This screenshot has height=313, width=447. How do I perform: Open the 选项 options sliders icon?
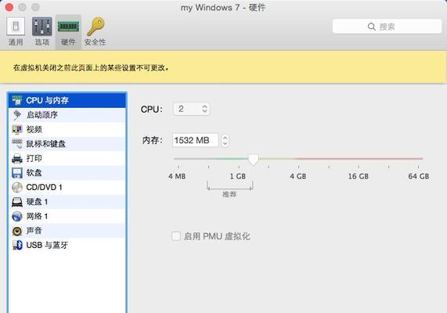click(x=42, y=27)
